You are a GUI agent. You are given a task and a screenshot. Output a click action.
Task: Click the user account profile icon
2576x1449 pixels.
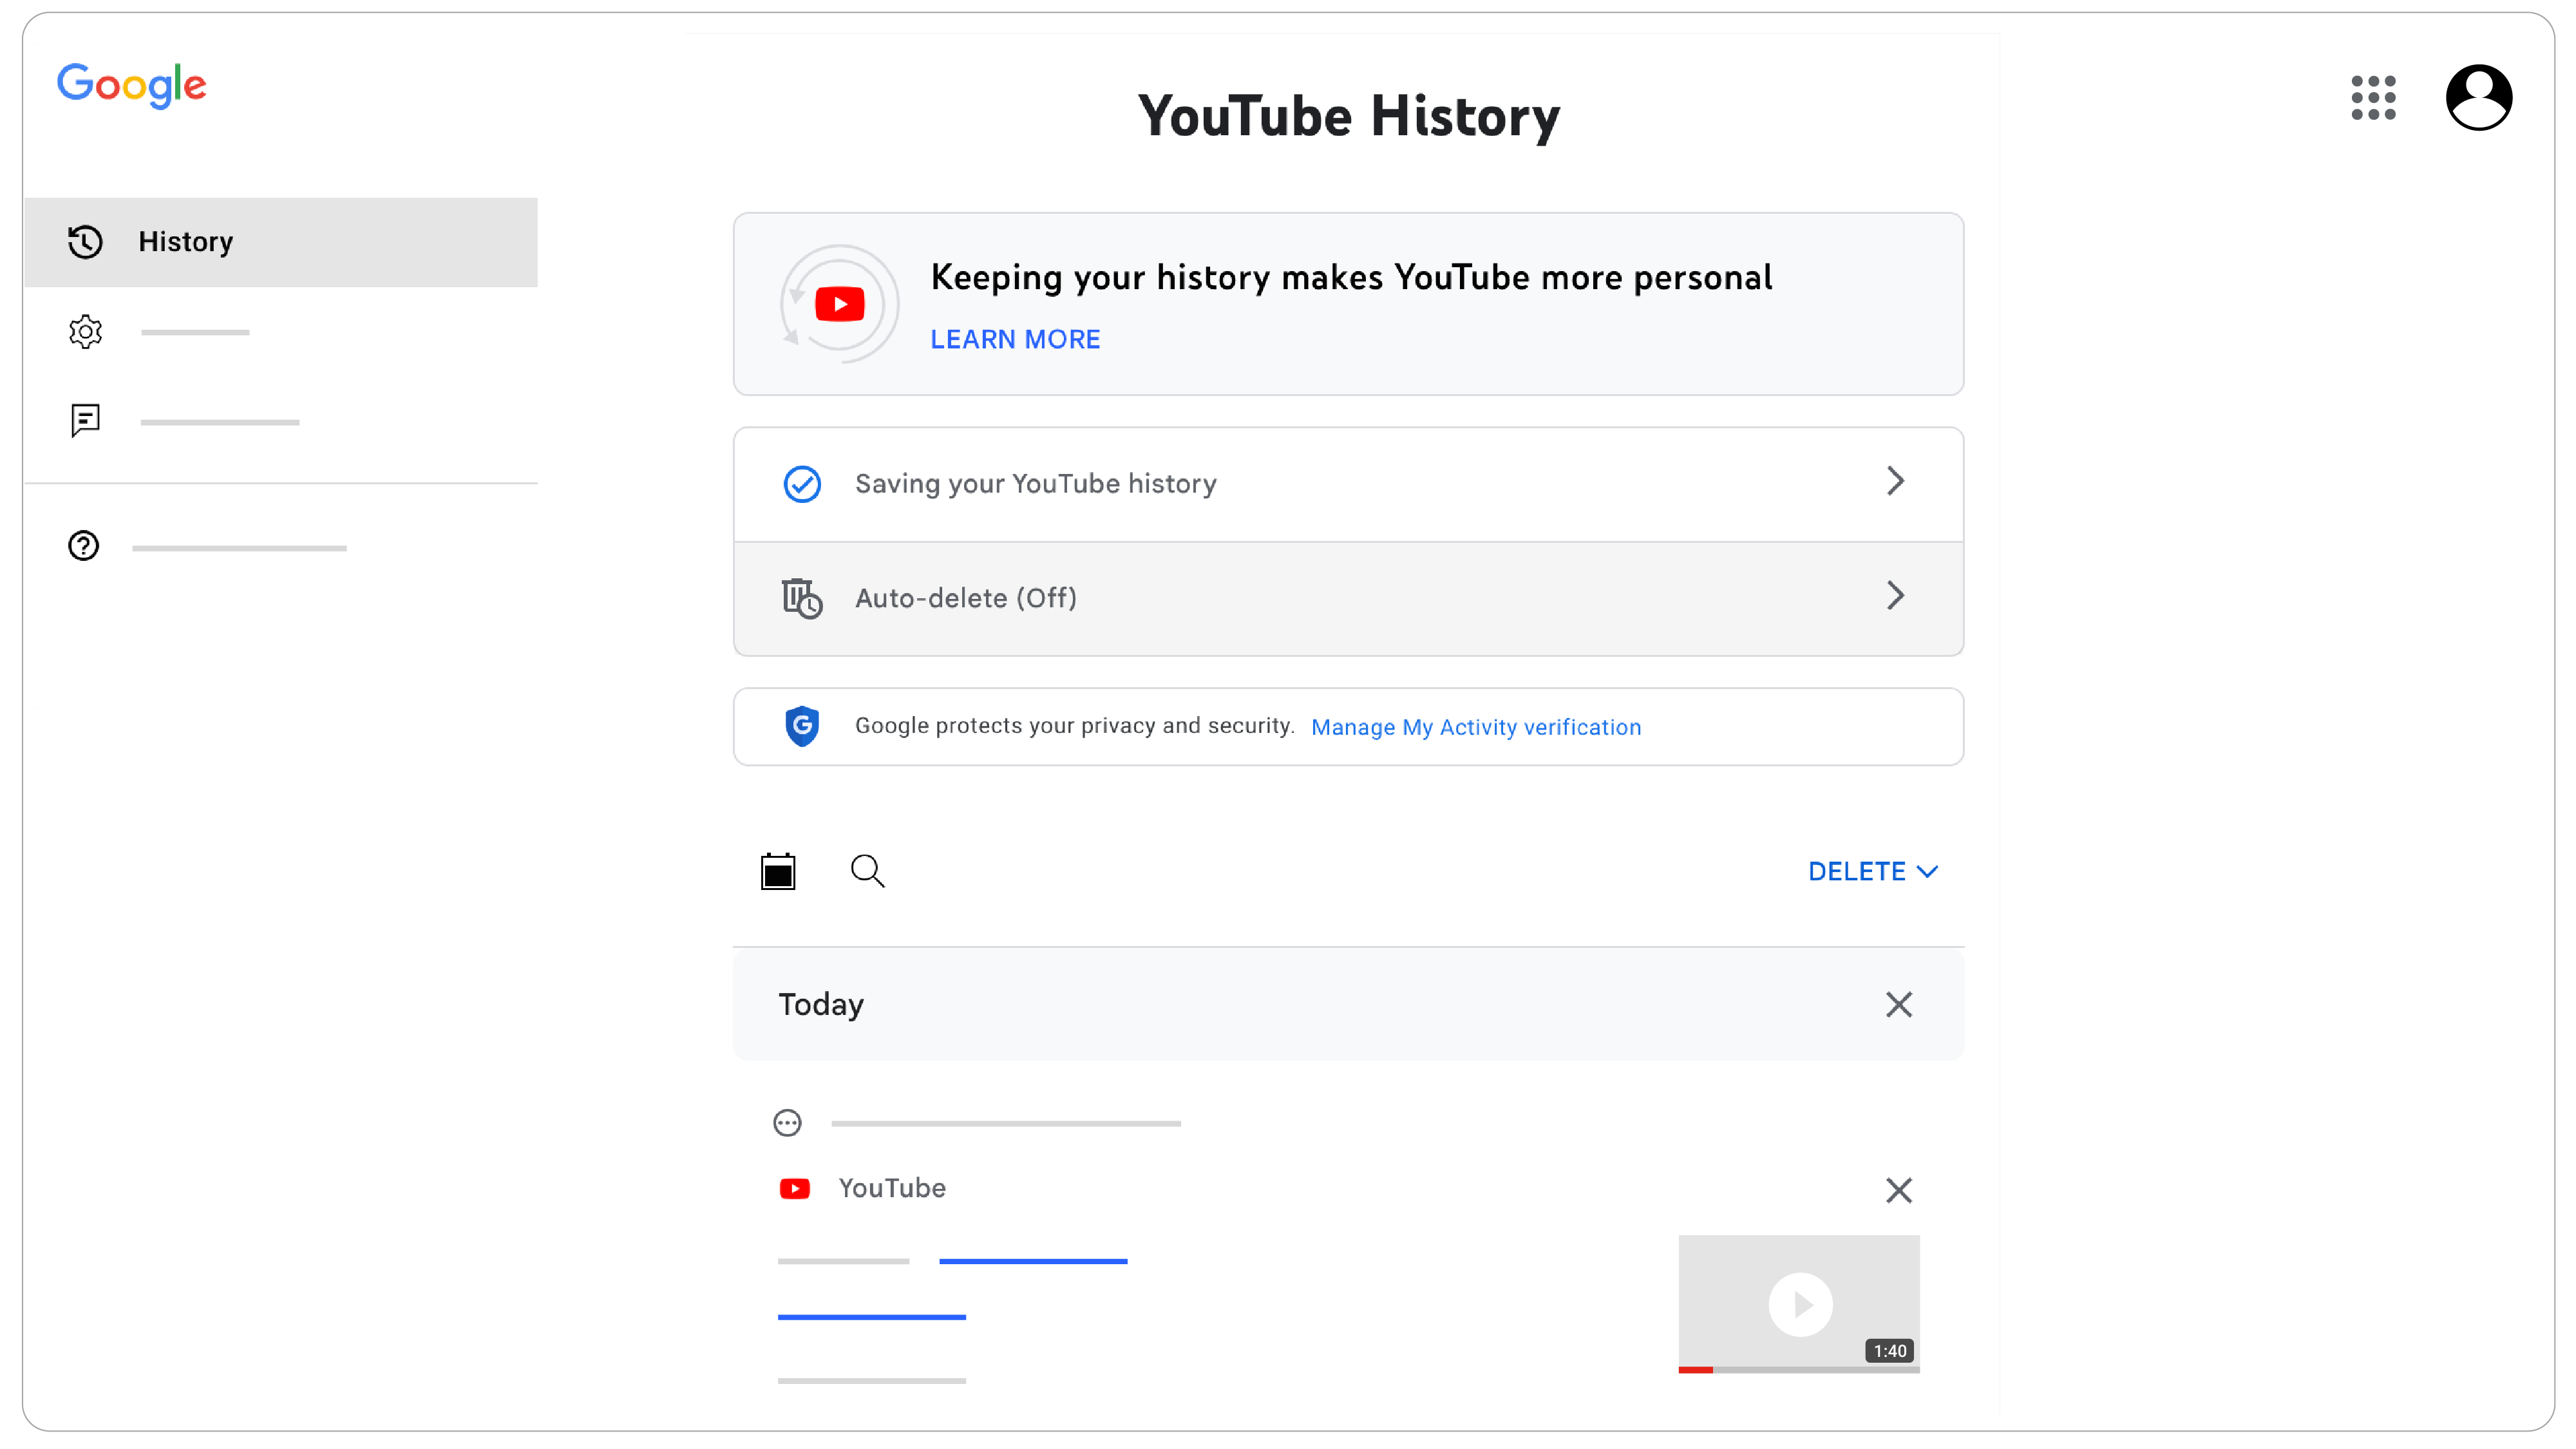tap(2479, 97)
